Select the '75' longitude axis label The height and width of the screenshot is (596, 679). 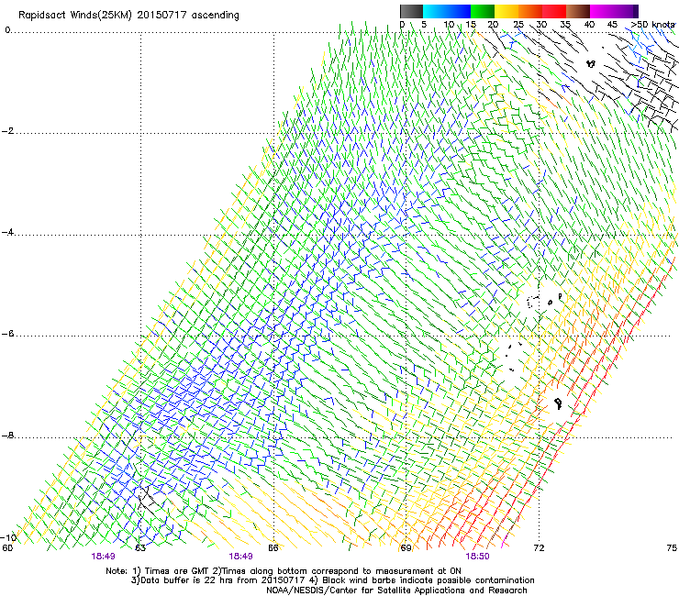pyautogui.click(x=672, y=548)
